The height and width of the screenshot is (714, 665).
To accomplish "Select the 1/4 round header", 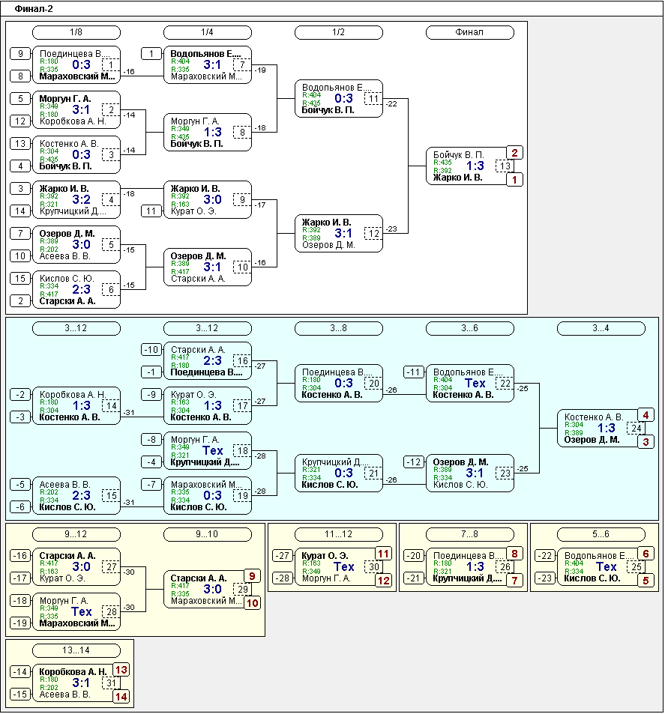I will coord(208,32).
